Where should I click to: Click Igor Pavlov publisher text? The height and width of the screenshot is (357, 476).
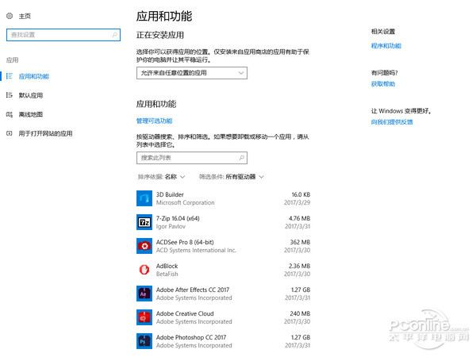tap(171, 226)
